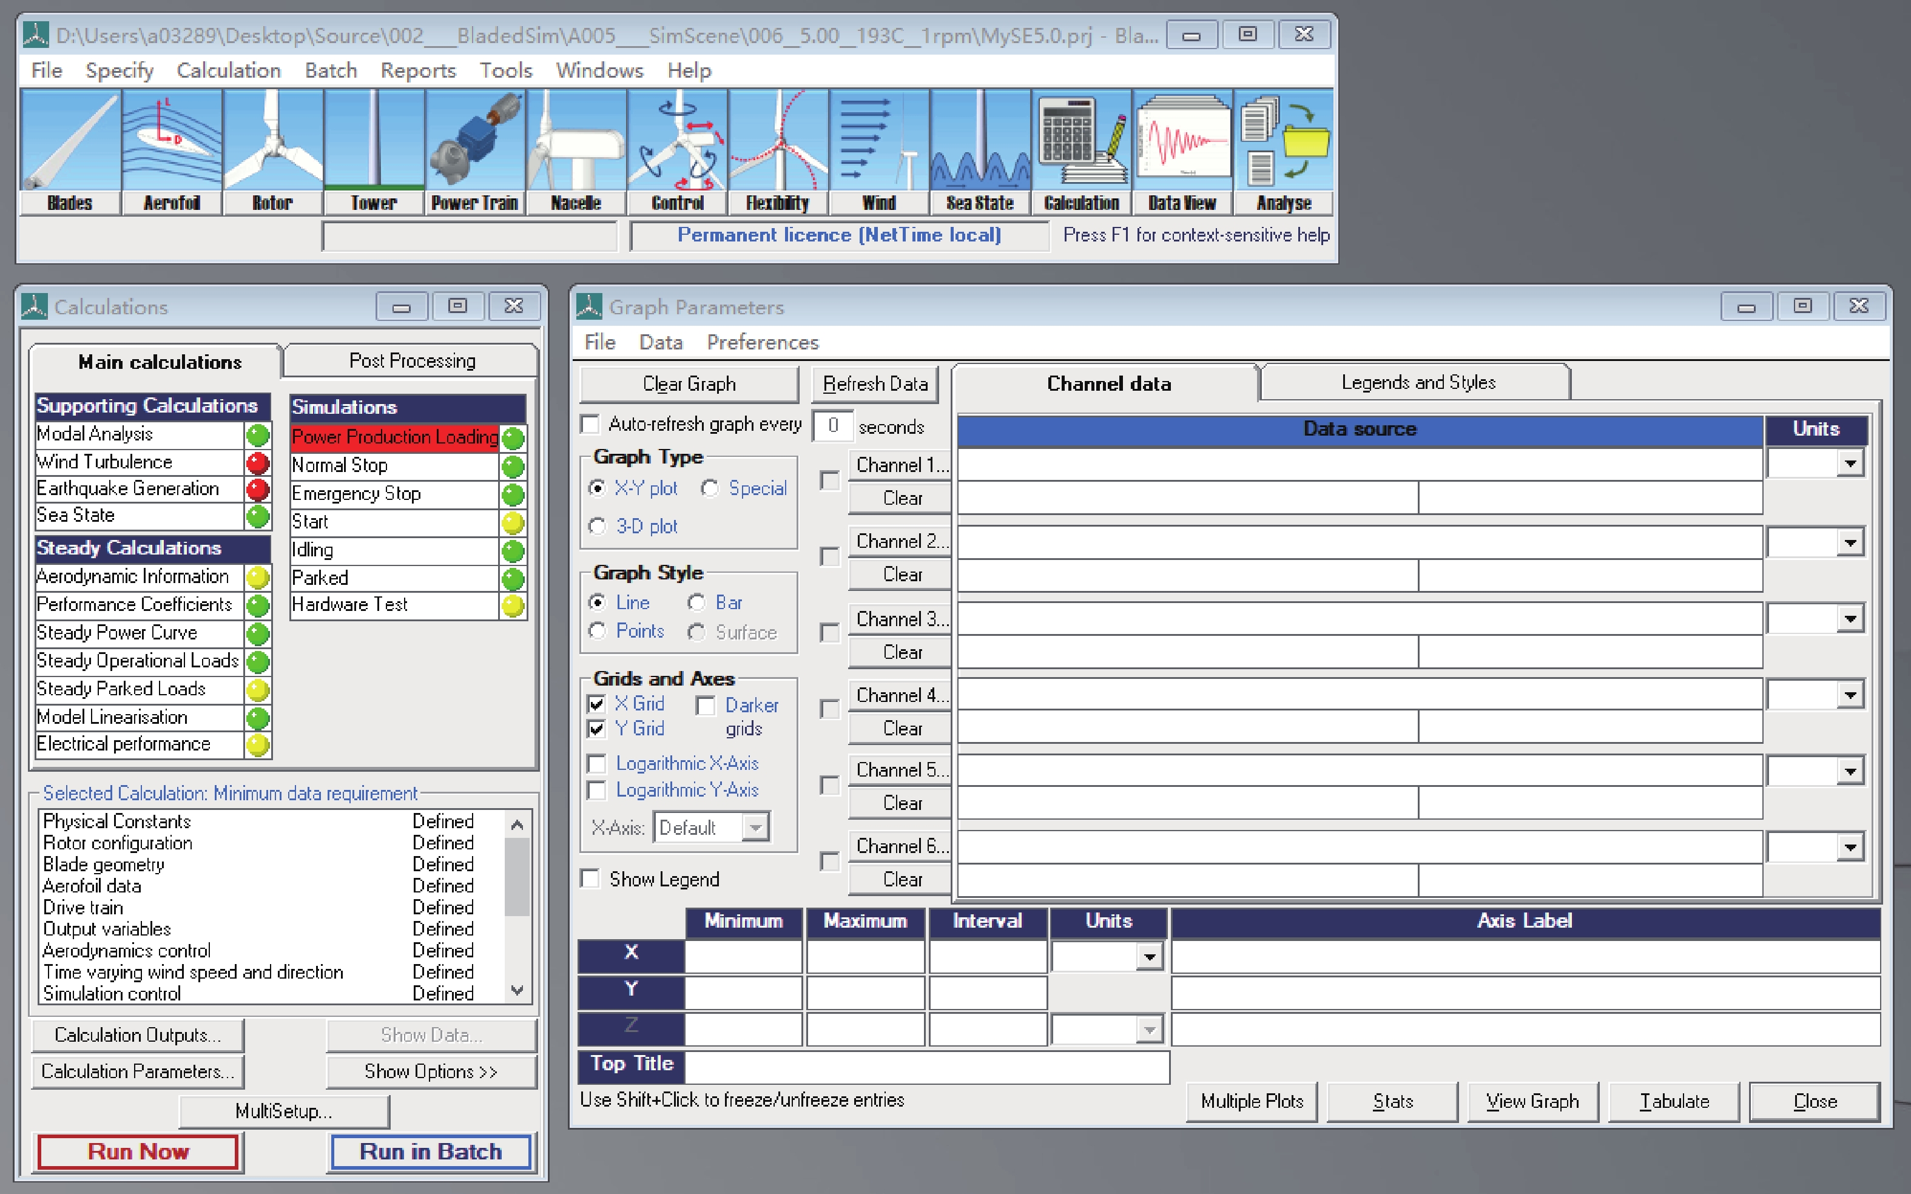Image resolution: width=1911 pixels, height=1194 pixels.
Task: Choose Points graph style
Action: (598, 631)
